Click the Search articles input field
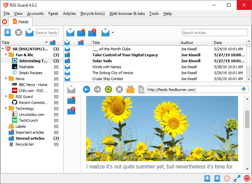Screen dimensions: 252x184 (215, 32)
